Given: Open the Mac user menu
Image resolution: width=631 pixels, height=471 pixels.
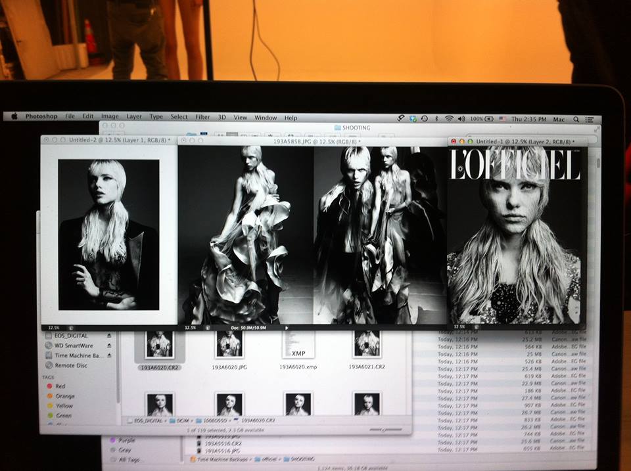Looking at the screenshot, I should tap(559, 120).
